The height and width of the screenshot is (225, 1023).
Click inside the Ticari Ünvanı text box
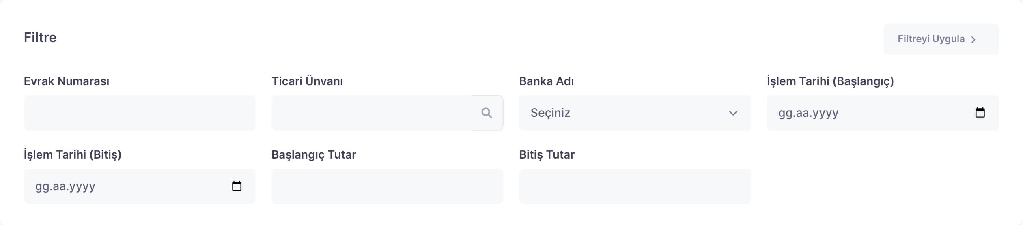pos(371,113)
